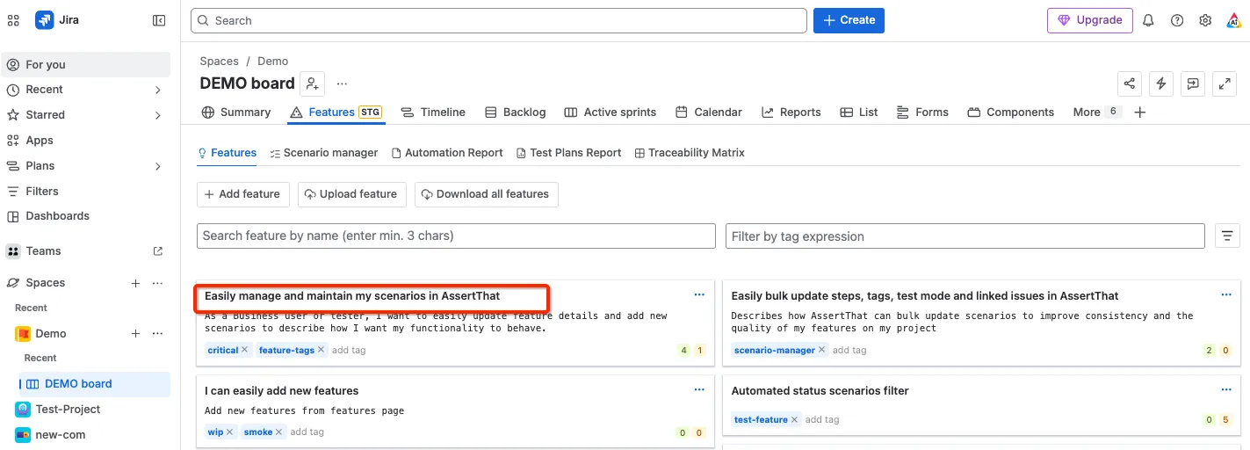
Task: Open the settings gear icon
Action: tap(1205, 20)
